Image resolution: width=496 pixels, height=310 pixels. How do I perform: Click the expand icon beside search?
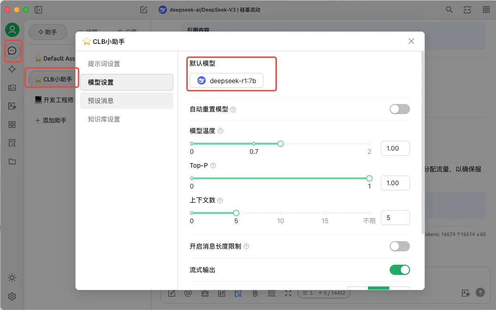[x=467, y=10]
